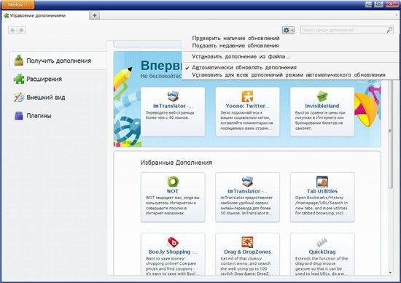401x283 pixels.
Task: Click InvisibleHand green icon
Action: 322,96
